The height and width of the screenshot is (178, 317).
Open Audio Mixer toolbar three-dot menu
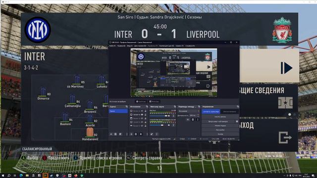[x=157, y=134]
